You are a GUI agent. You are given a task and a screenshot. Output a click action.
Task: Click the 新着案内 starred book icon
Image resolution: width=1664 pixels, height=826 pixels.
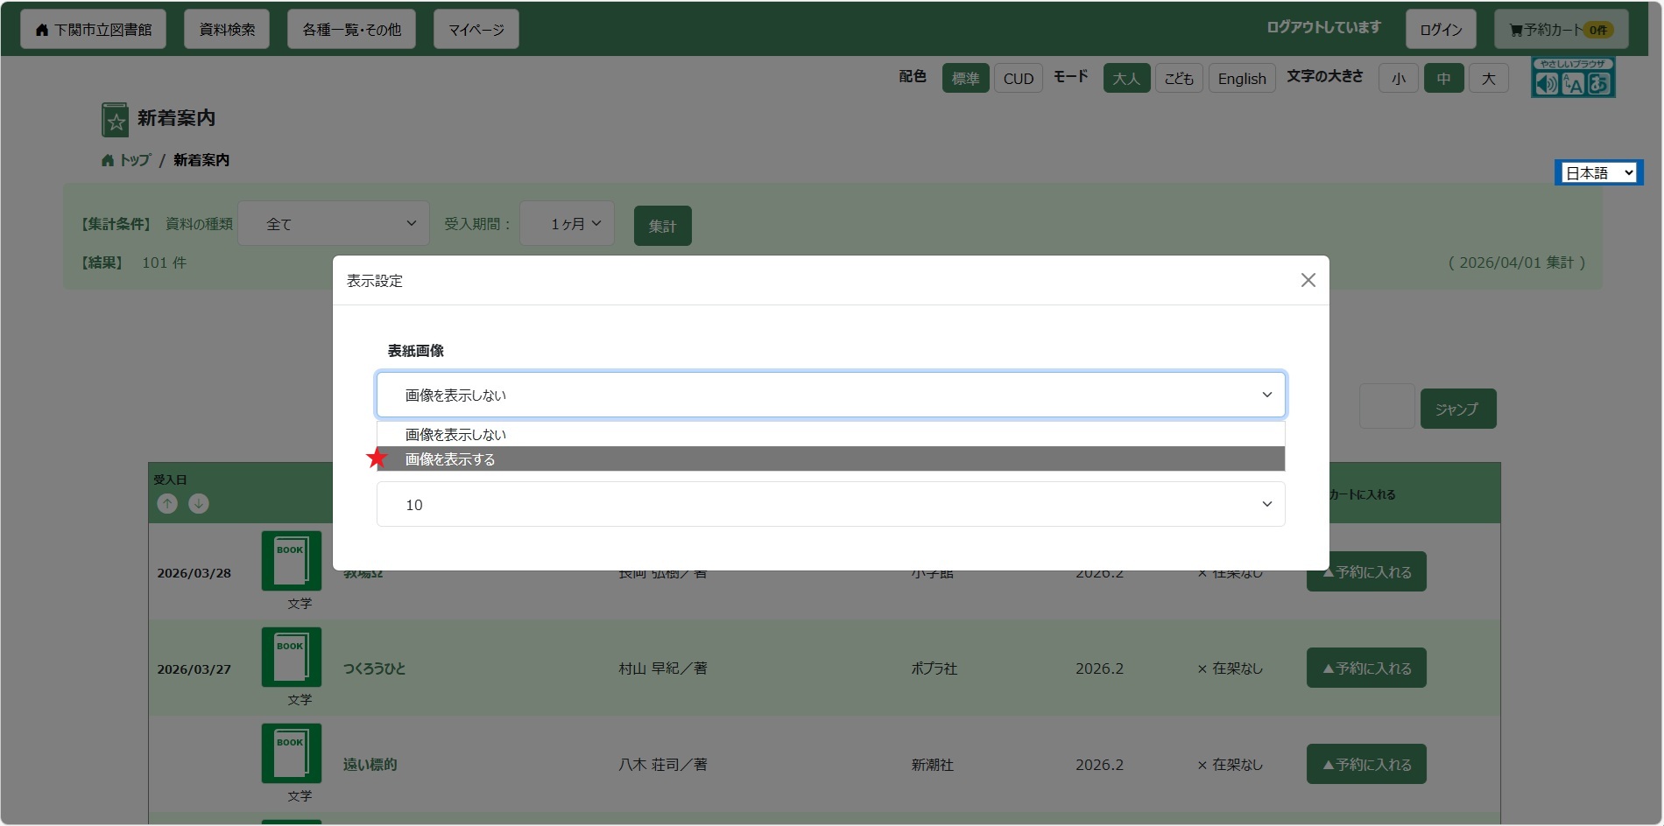click(115, 119)
